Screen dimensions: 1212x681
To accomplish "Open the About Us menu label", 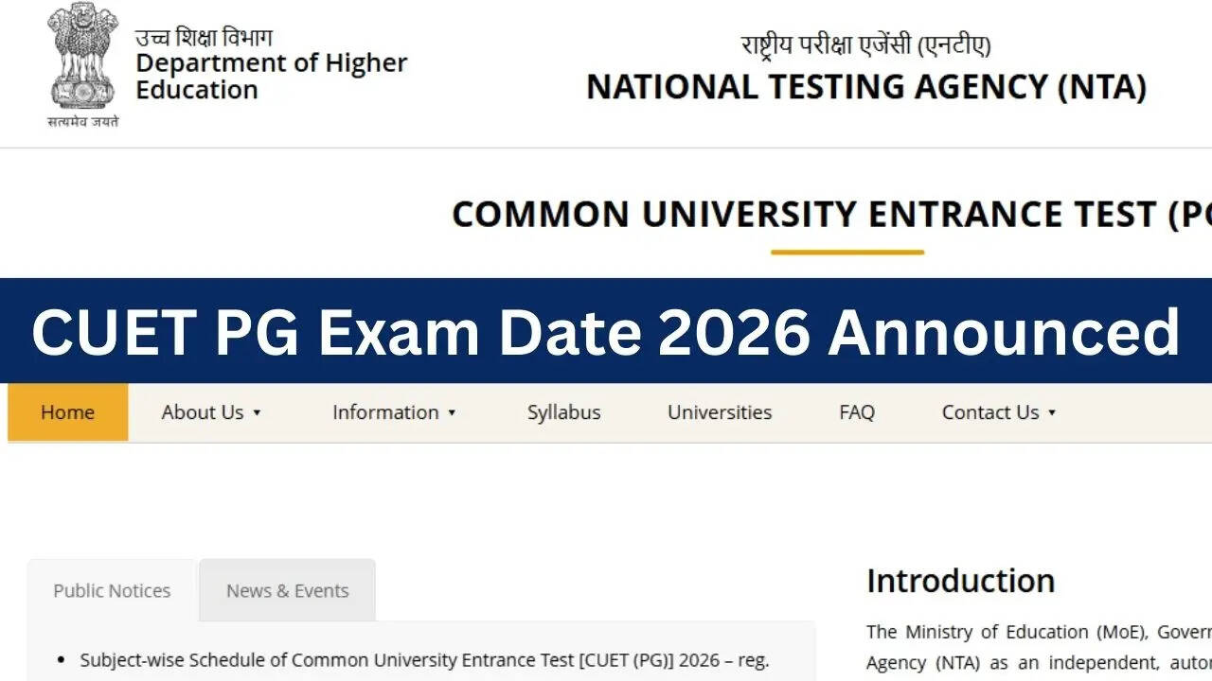I will [x=202, y=412].
